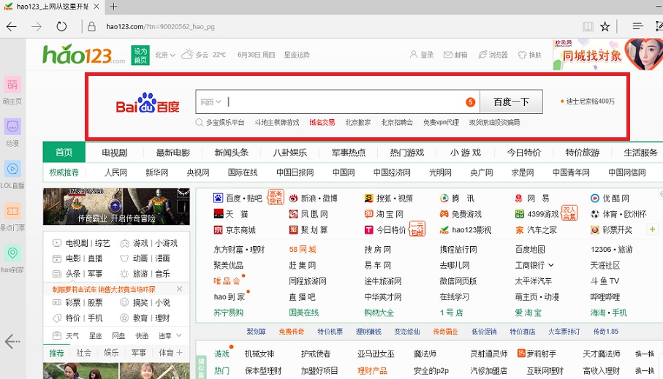Image resolution: width=663 pixels, height=379 pixels.
Task: Click the favorites star icon in address bar
Action: coord(605,27)
